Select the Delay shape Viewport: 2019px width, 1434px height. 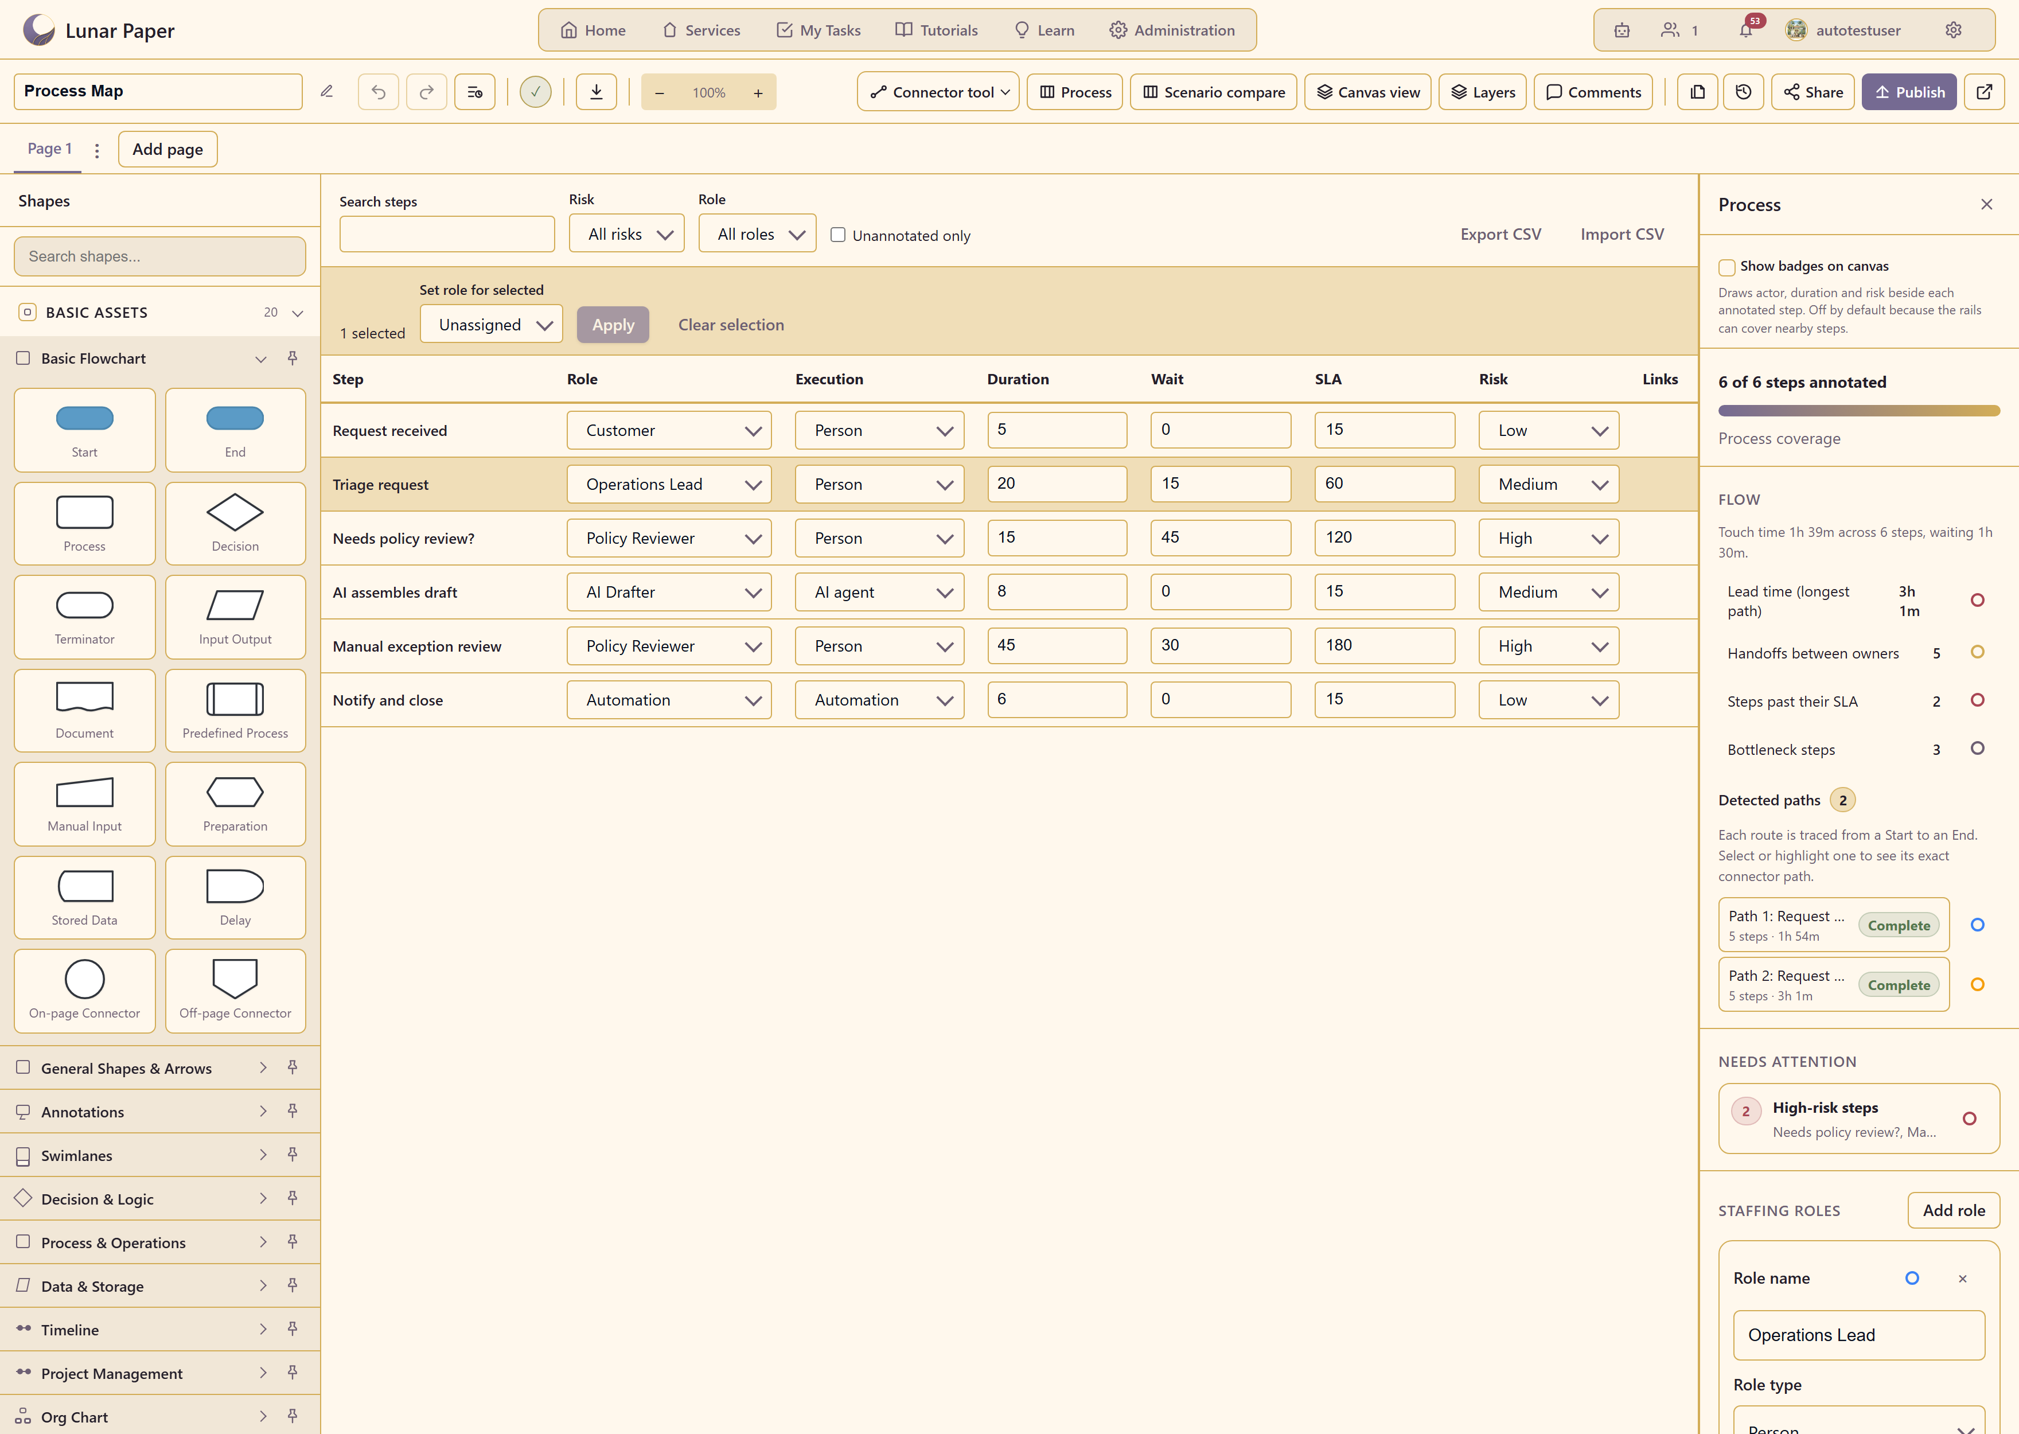coord(235,897)
